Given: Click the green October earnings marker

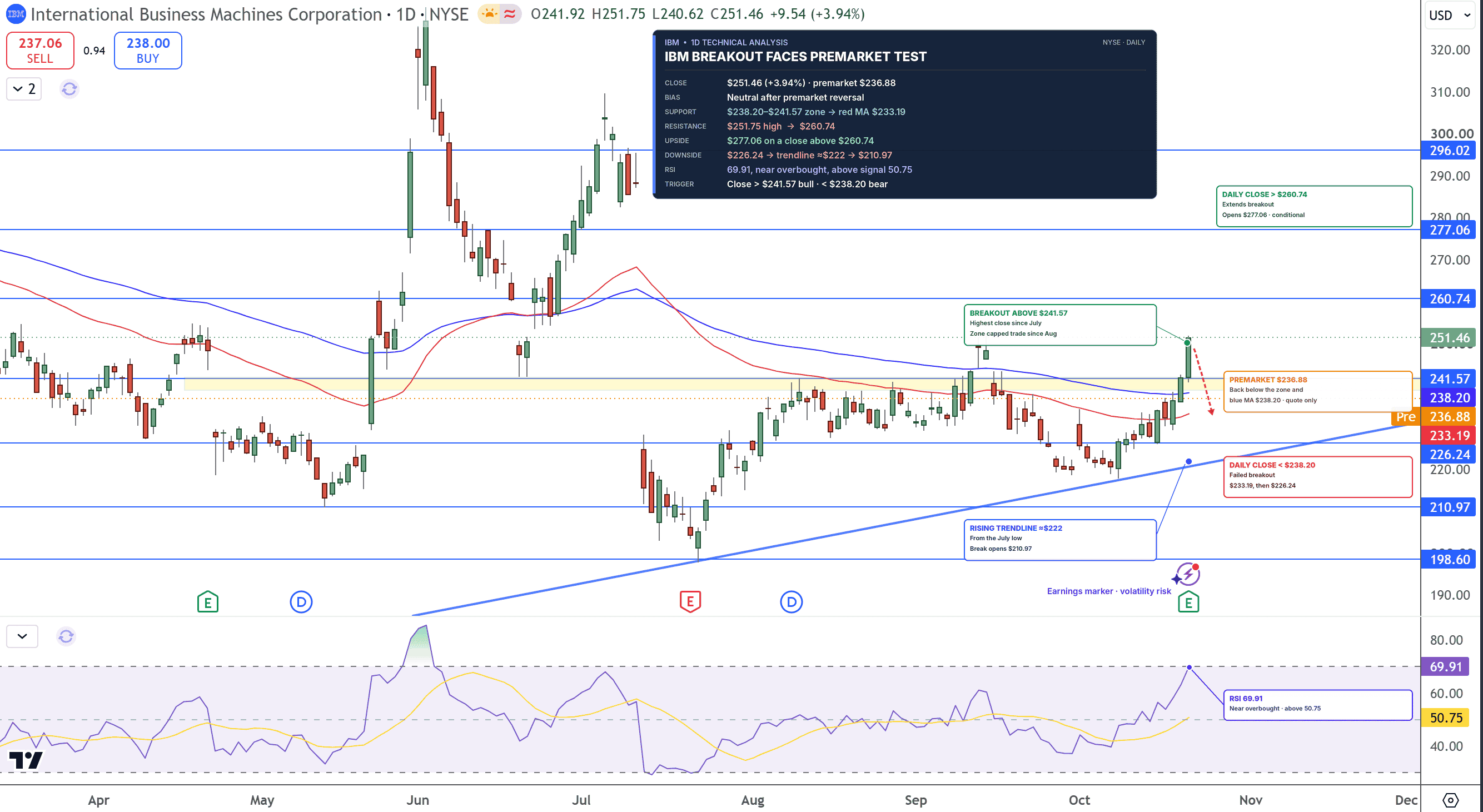Looking at the screenshot, I should pos(1189,602).
